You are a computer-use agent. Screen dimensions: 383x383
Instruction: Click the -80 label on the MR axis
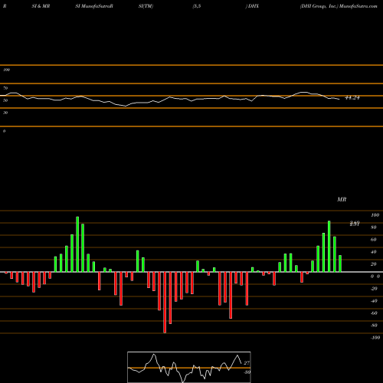pyautogui.click(x=374, y=326)
